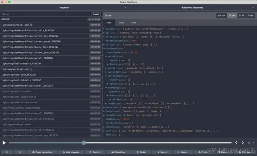Toggle Lock changes
The image size is (257, 156).
pyautogui.click(x=71, y=152)
